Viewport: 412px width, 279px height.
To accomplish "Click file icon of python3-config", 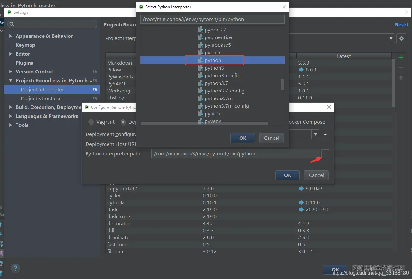I will 200,76.
